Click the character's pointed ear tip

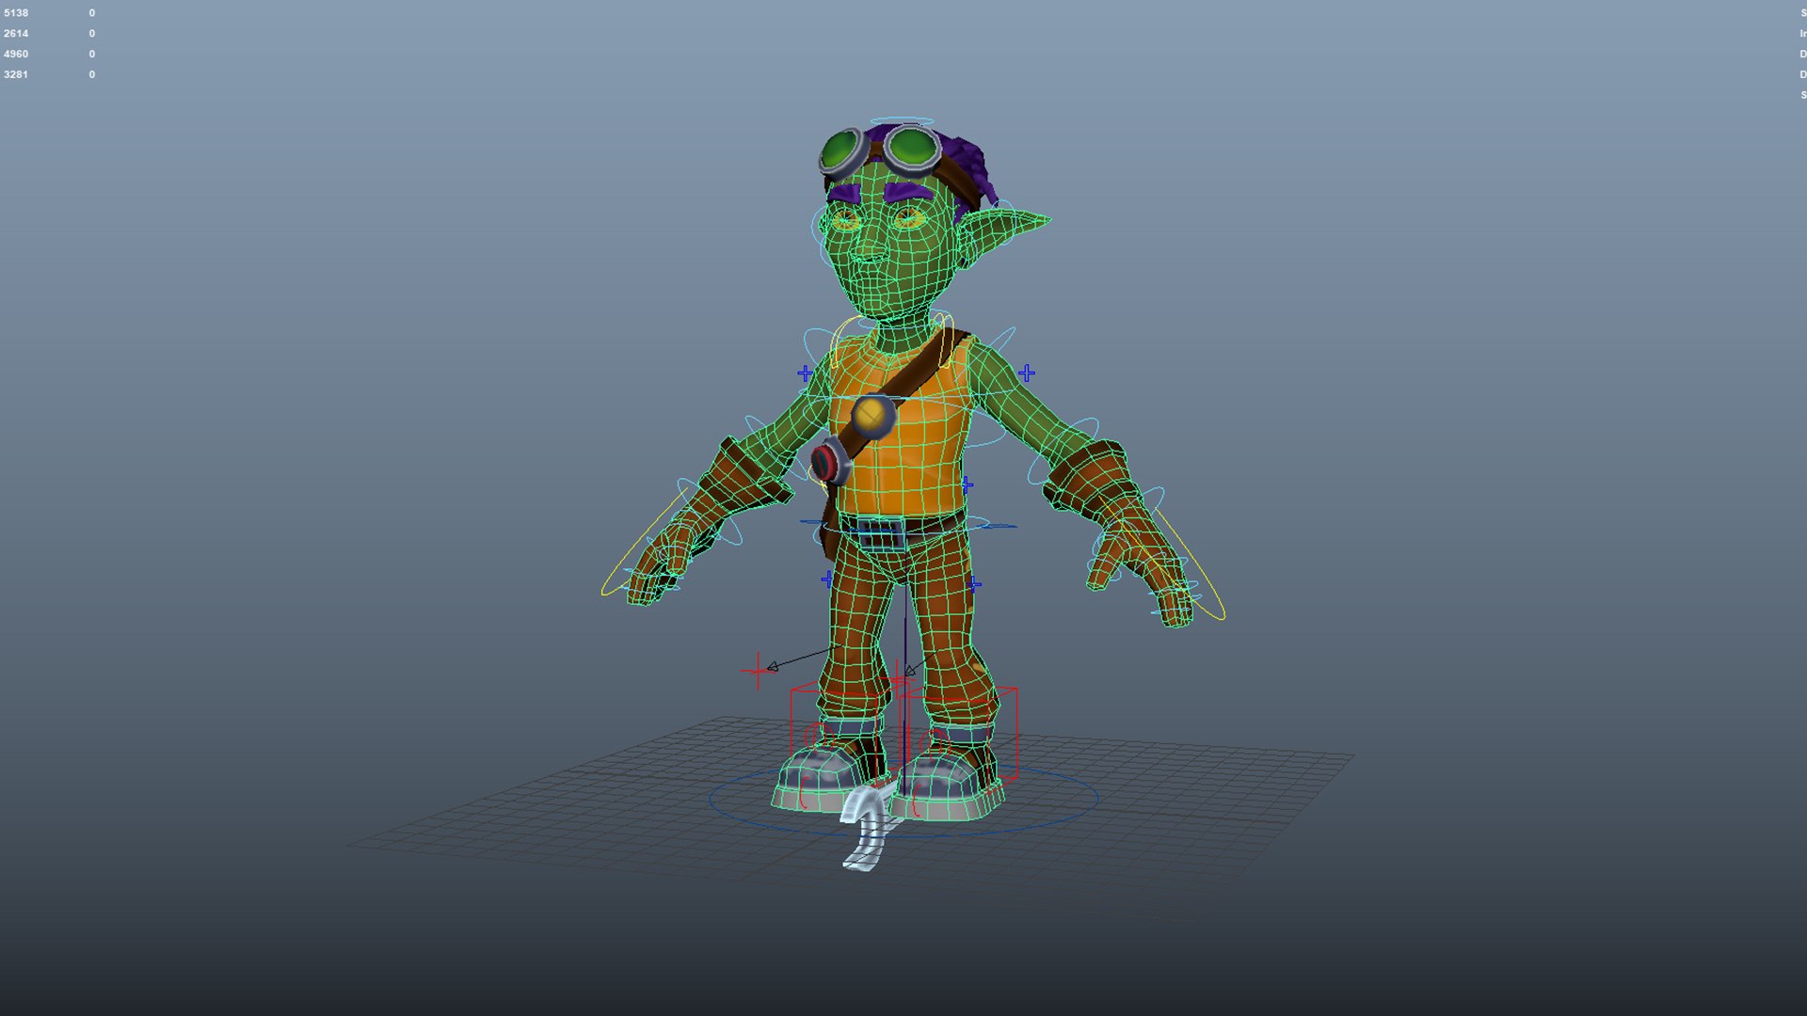pyautogui.click(x=1041, y=221)
